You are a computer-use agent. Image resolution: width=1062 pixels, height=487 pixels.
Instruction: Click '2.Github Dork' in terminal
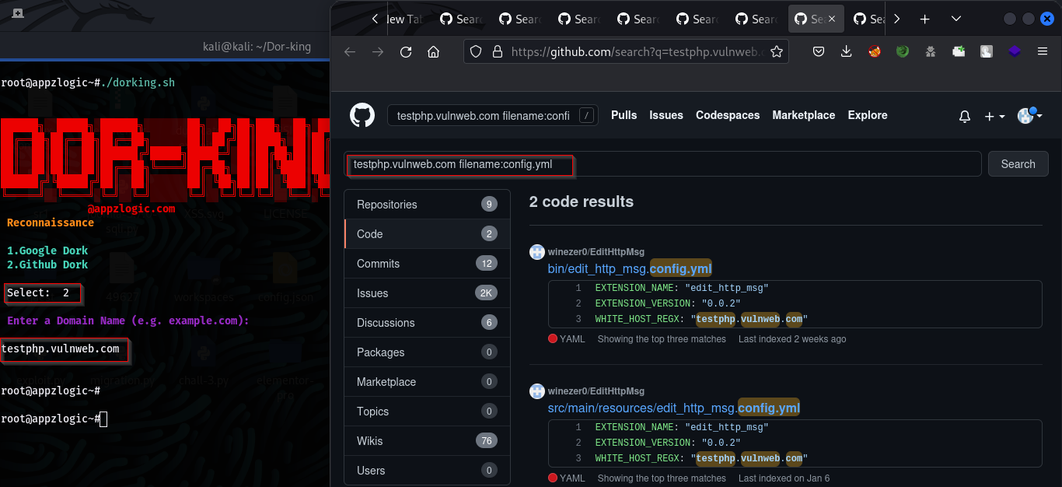(47, 265)
